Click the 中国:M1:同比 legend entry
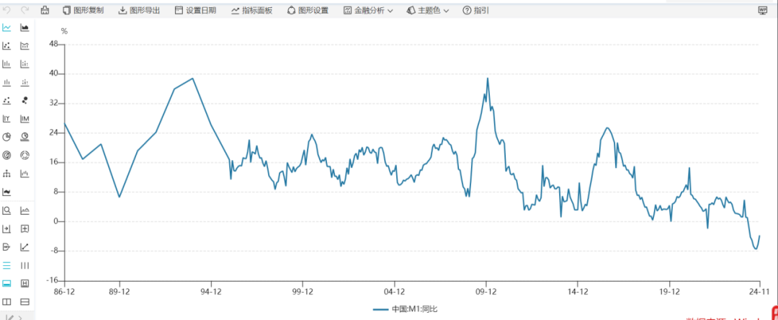The image size is (778, 320). coord(406,309)
